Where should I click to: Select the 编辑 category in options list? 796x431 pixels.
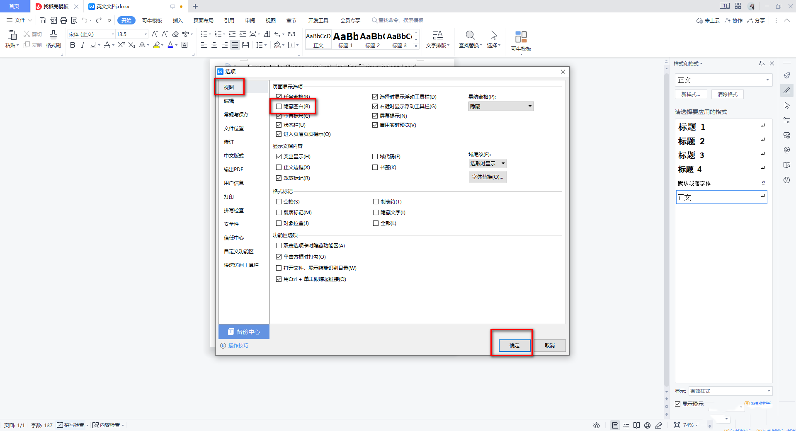229,101
